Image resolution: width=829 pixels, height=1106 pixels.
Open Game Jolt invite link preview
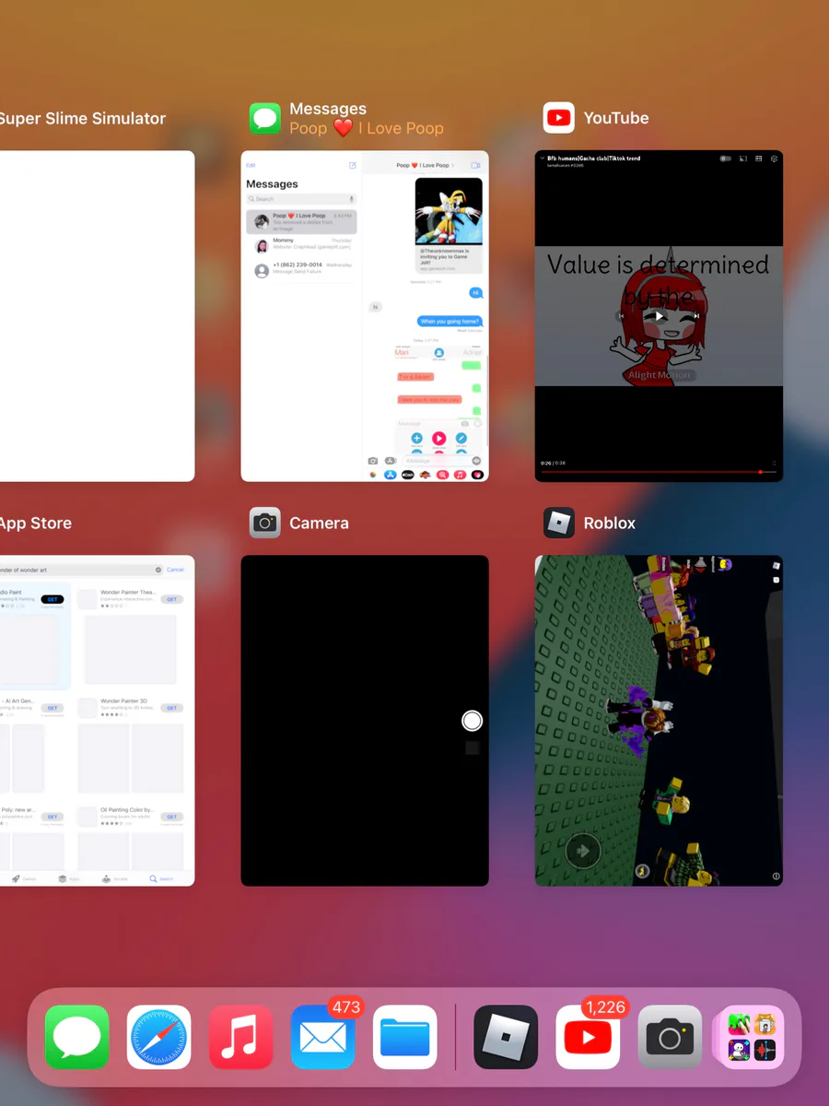tap(449, 225)
